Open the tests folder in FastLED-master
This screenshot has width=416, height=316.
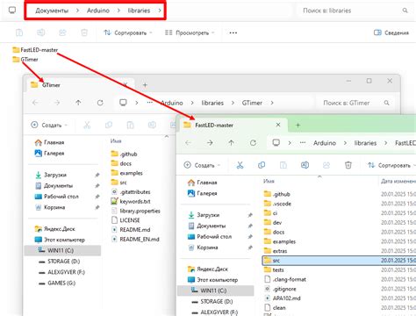[274, 269]
